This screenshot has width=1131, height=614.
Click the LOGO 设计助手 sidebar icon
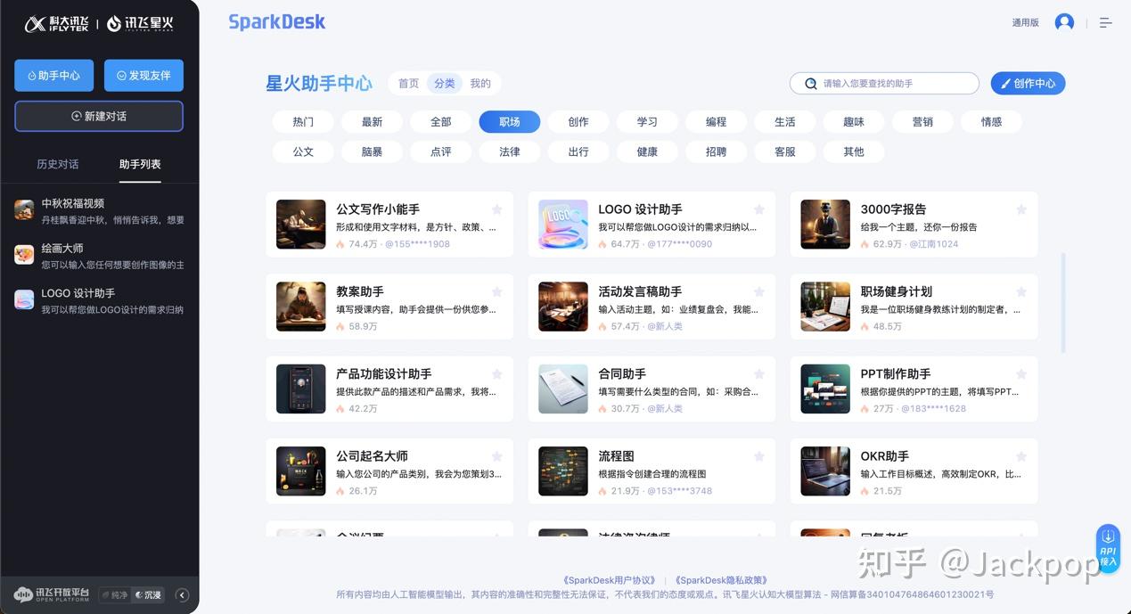pyautogui.click(x=24, y=299)
